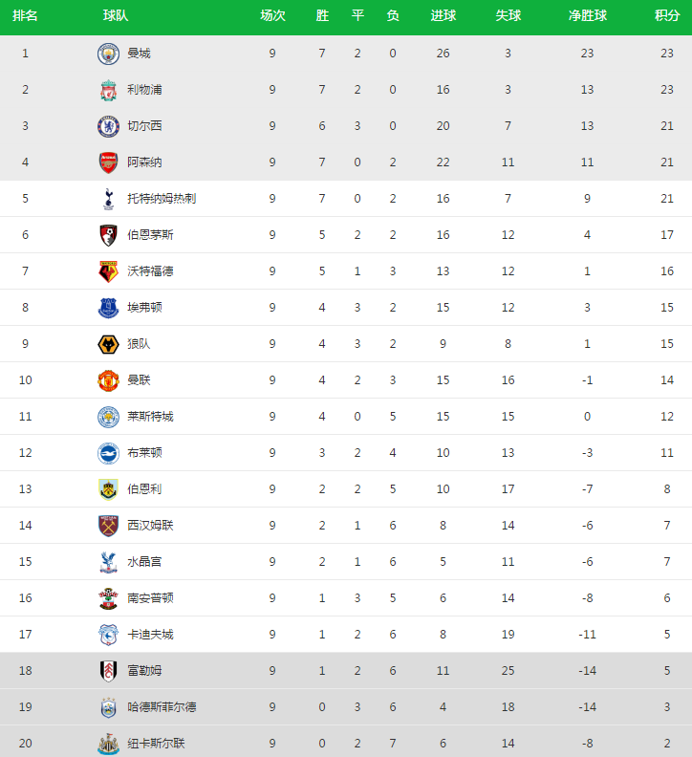Click the Chelsea club crest
Viewport: 692px width, 757px height.
pos(108,126)
